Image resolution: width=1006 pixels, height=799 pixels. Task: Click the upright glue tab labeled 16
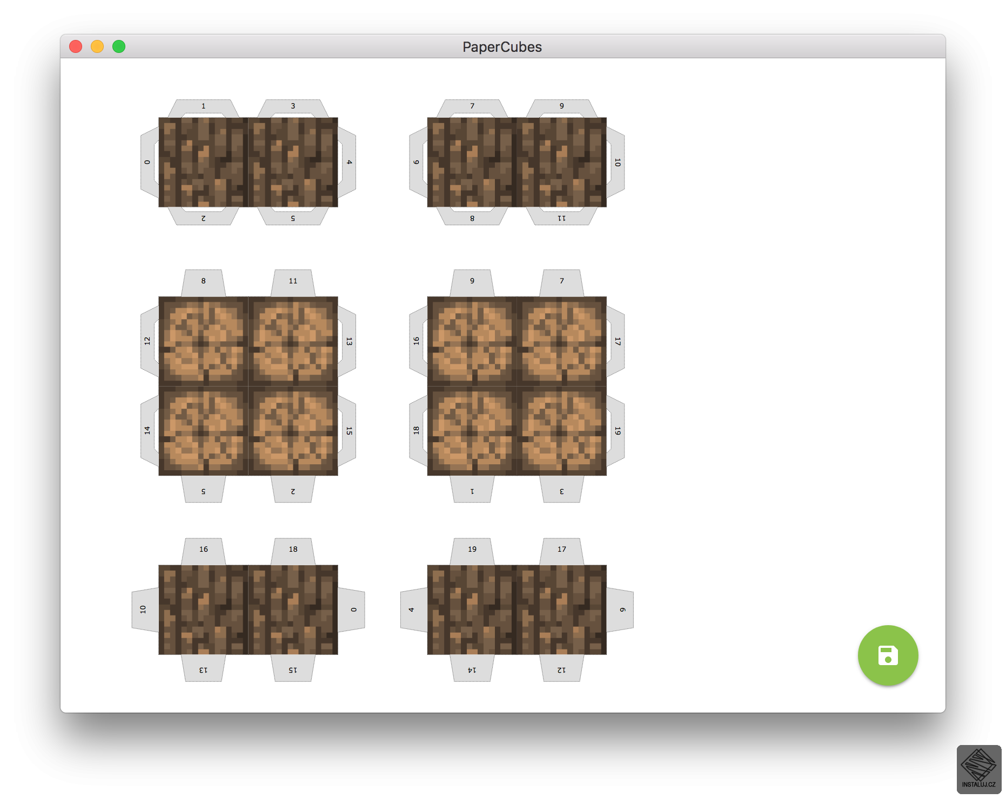click(203, 551)
